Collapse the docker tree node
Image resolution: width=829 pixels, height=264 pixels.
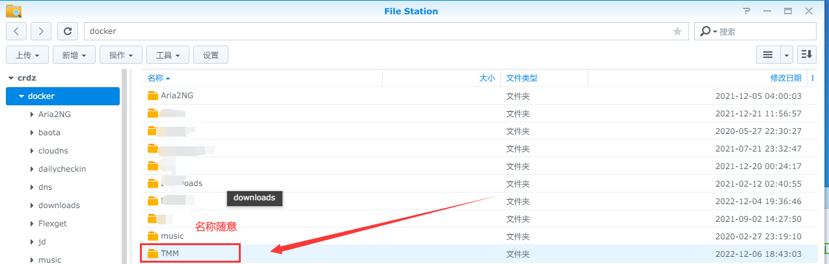point(21,96)
